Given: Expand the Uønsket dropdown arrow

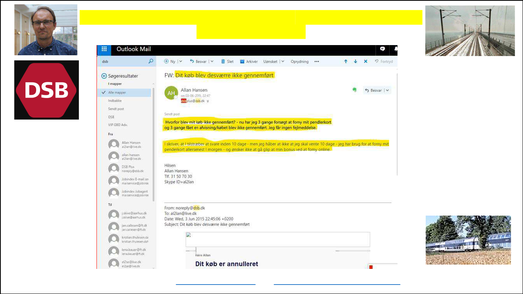Looking at the screenshot, I should coord(282,62).
